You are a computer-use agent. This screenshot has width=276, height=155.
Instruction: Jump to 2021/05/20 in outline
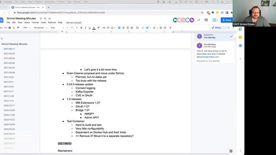tap(9, 59)
